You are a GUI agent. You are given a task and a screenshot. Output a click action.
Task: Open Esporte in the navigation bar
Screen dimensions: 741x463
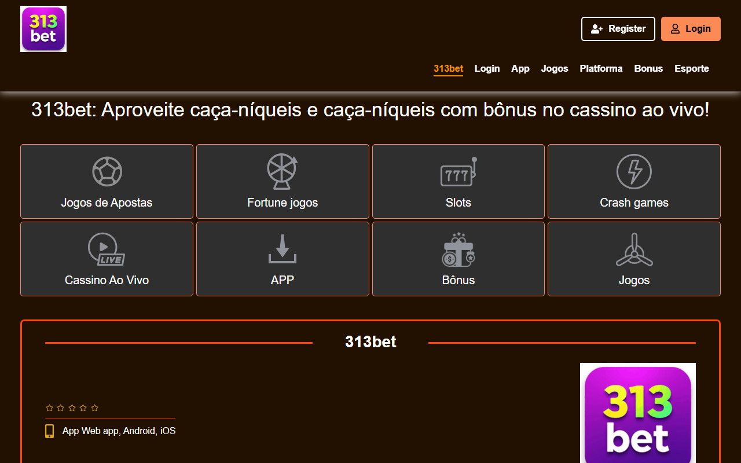pyautogui.click(x=692, y=68)
